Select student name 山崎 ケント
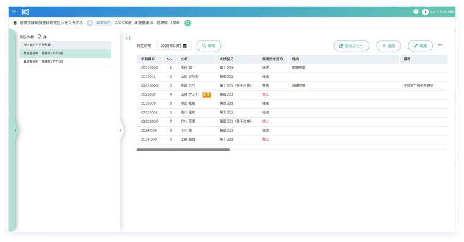This screenshot has height=242, width=464. [189, 94]
